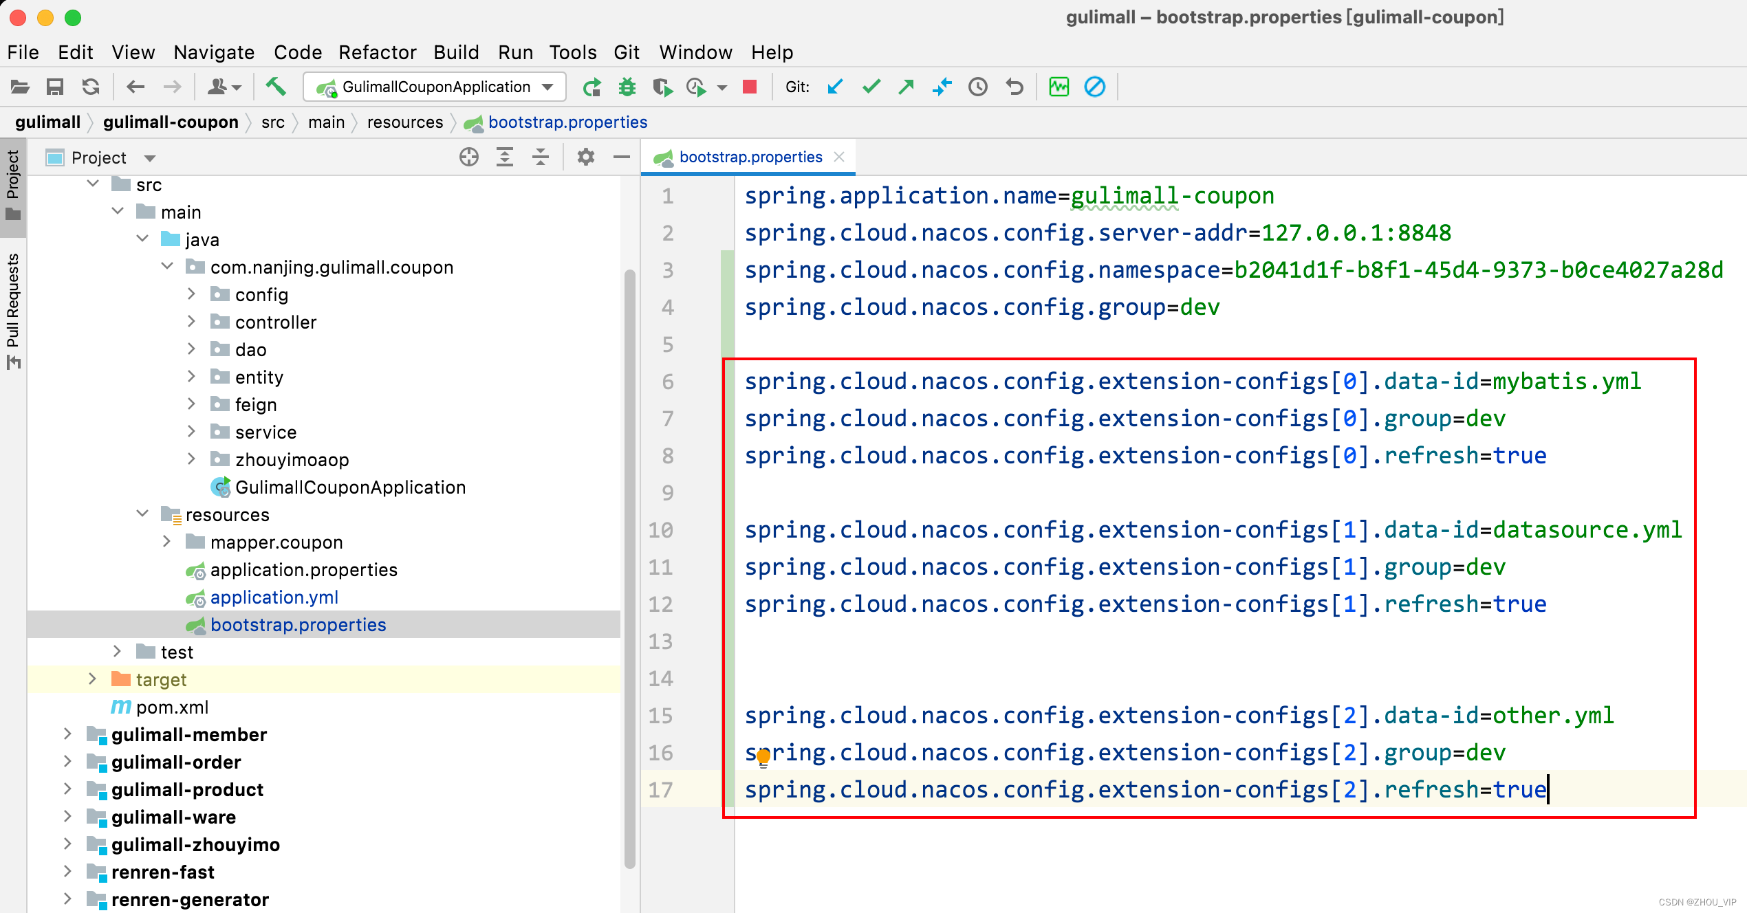This screenshot has height=913, width=1747.
Task: Select opened file with crosshair locate icon
Action: point(469,157)
